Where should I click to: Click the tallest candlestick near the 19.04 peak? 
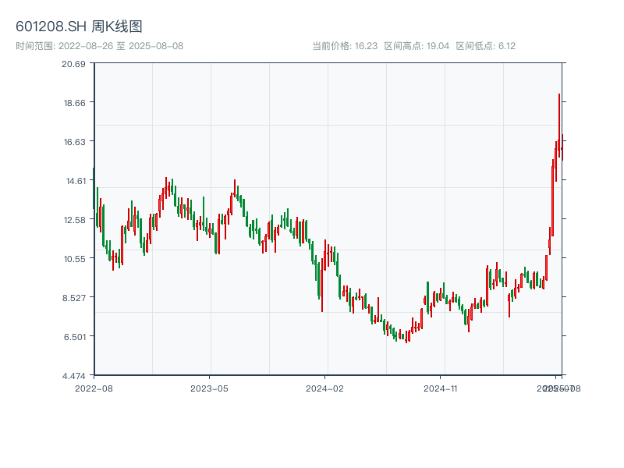[x=559, y=121]
